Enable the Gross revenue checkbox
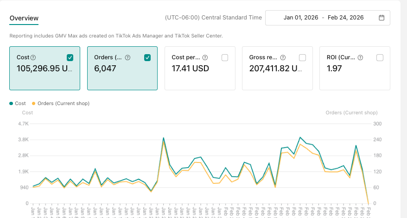 pos(302,57)
